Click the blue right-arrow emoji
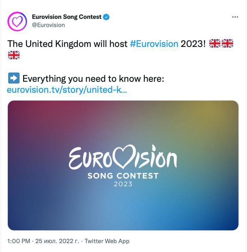This screenshot has height=252, width=247. coord(14,78)
